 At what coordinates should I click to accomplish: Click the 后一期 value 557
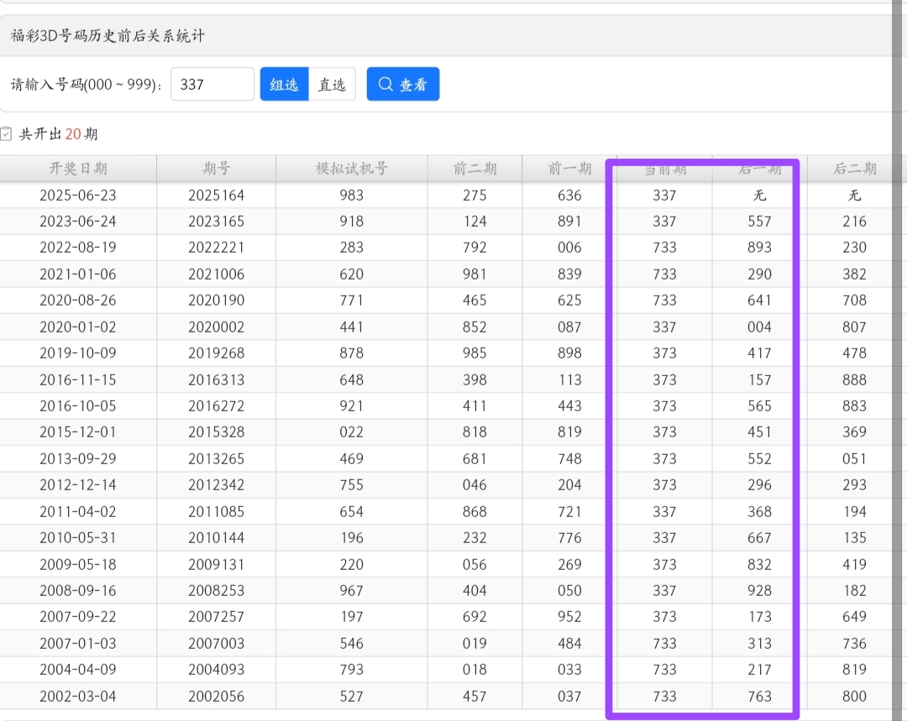click(x=759, y=222)
